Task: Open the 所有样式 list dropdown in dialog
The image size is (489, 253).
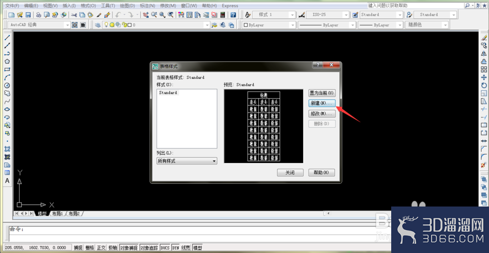Action: (x=187, y=161)
